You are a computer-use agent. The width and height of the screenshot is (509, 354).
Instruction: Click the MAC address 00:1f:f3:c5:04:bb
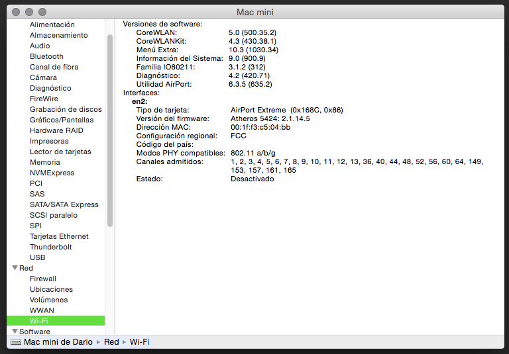[260, 127]
